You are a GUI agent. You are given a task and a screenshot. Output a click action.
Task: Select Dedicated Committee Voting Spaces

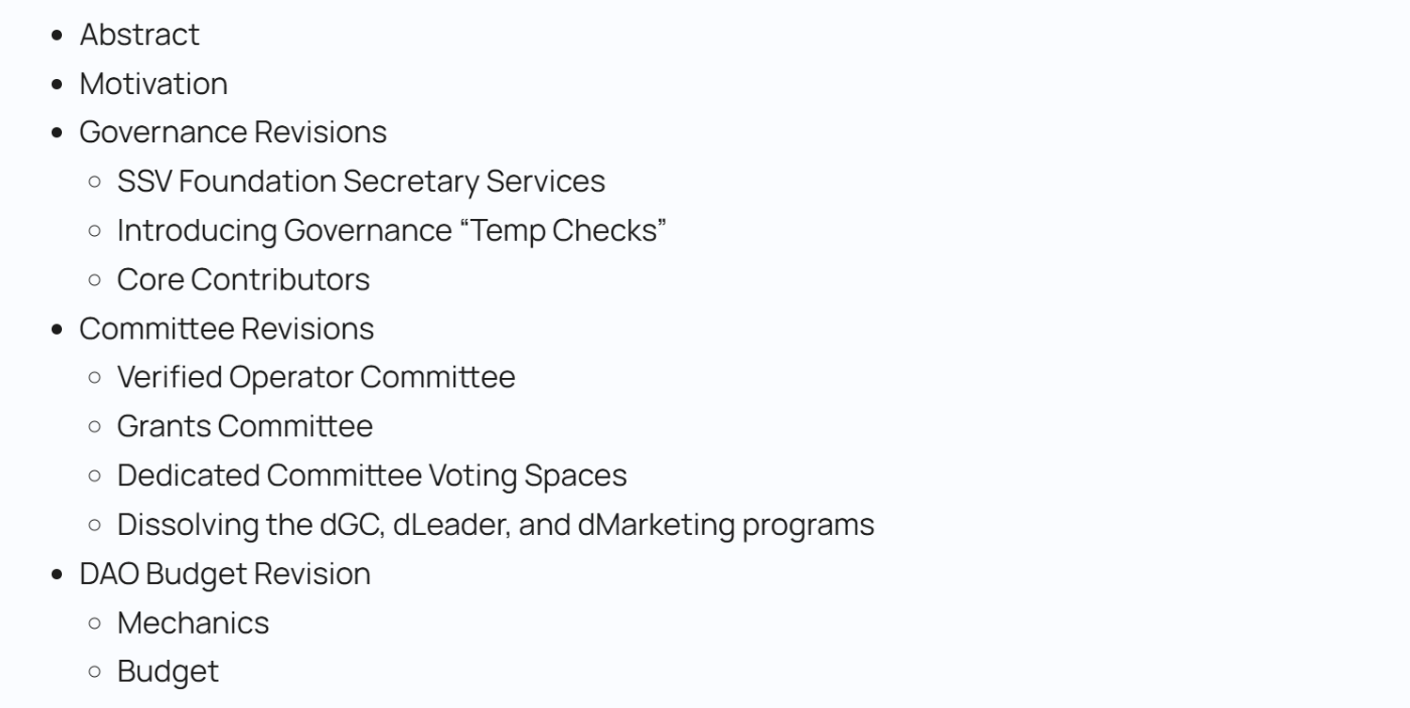(371, 475)
